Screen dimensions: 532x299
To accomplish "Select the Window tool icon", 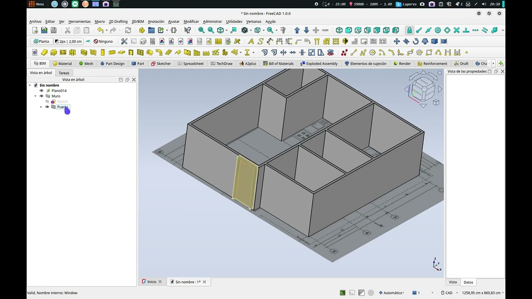I will tap(140, 52).
